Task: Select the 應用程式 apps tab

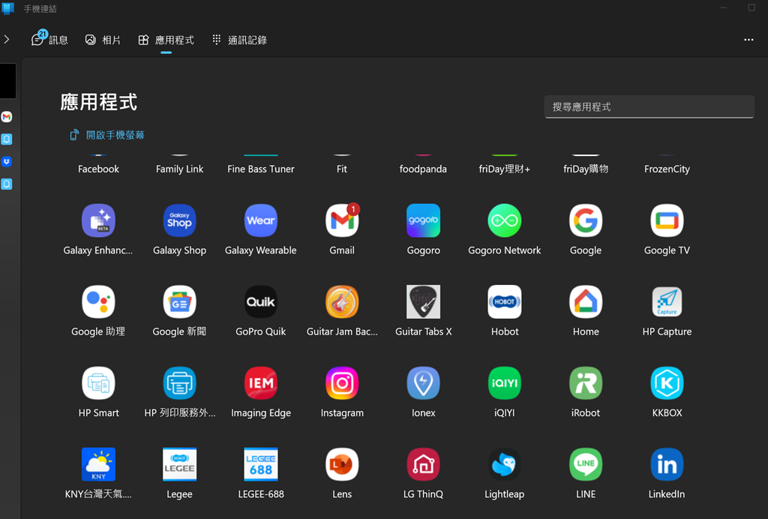Action: (x=166, y=40)
